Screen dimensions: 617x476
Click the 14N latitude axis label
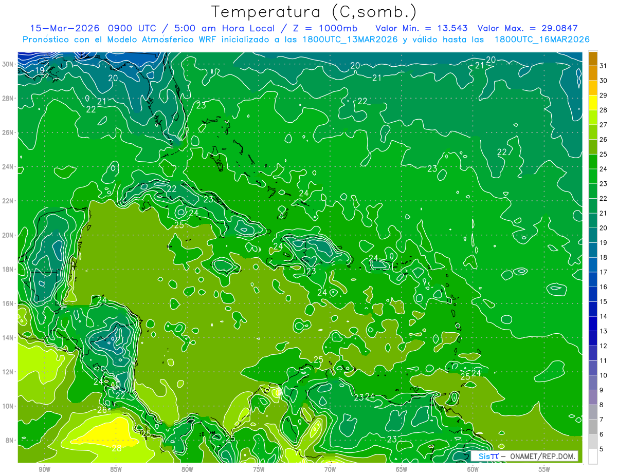[x=8, y=337]
